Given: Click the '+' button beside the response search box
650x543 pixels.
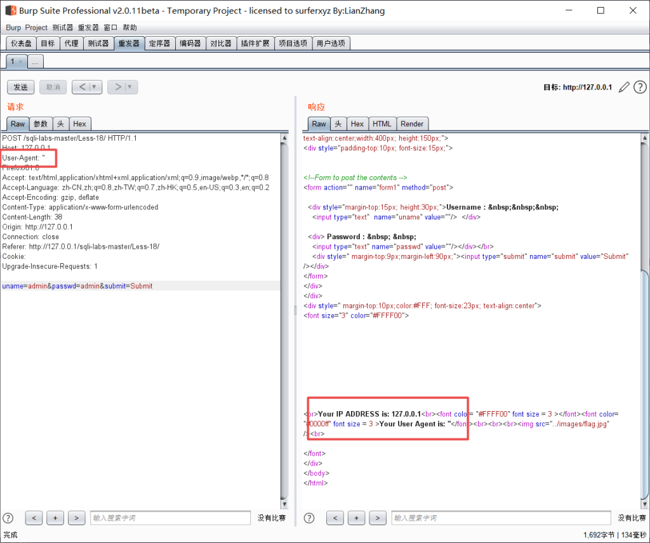Looking at the screenshot, I should (356, 518).
